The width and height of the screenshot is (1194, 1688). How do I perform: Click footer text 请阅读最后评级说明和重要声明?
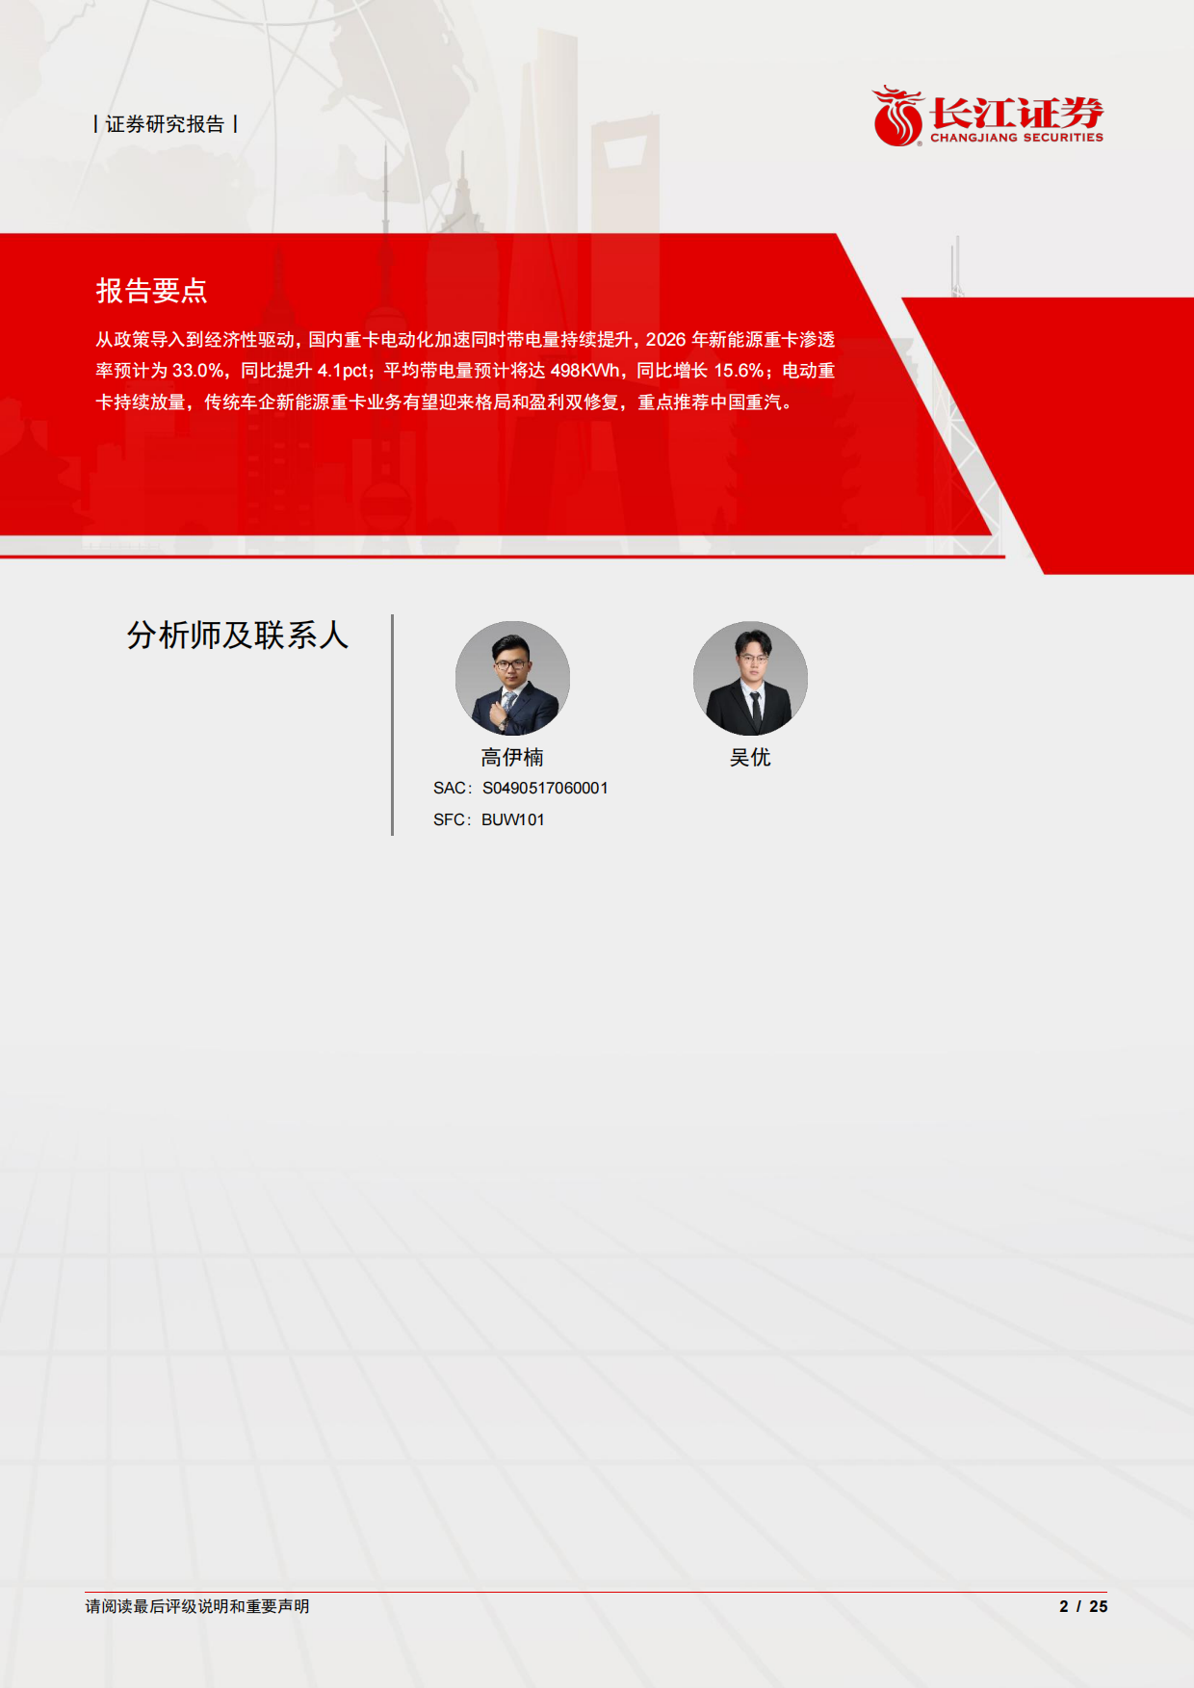pos(197,1606)
